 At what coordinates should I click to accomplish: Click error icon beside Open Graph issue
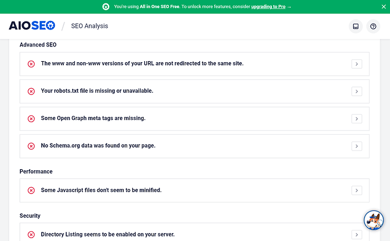point(31,119)
